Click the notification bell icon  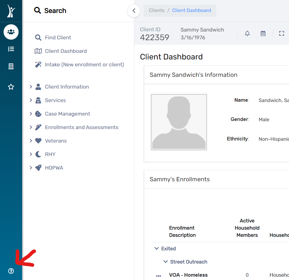point(247,33)
